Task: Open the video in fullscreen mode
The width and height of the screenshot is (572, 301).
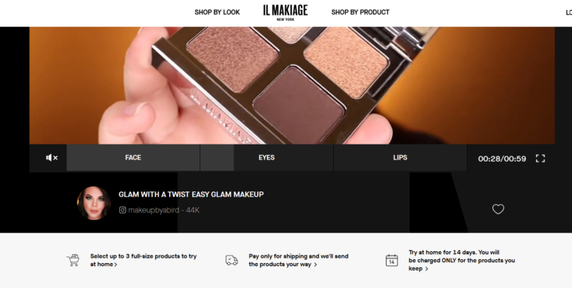Action: [x=540, y=159]
